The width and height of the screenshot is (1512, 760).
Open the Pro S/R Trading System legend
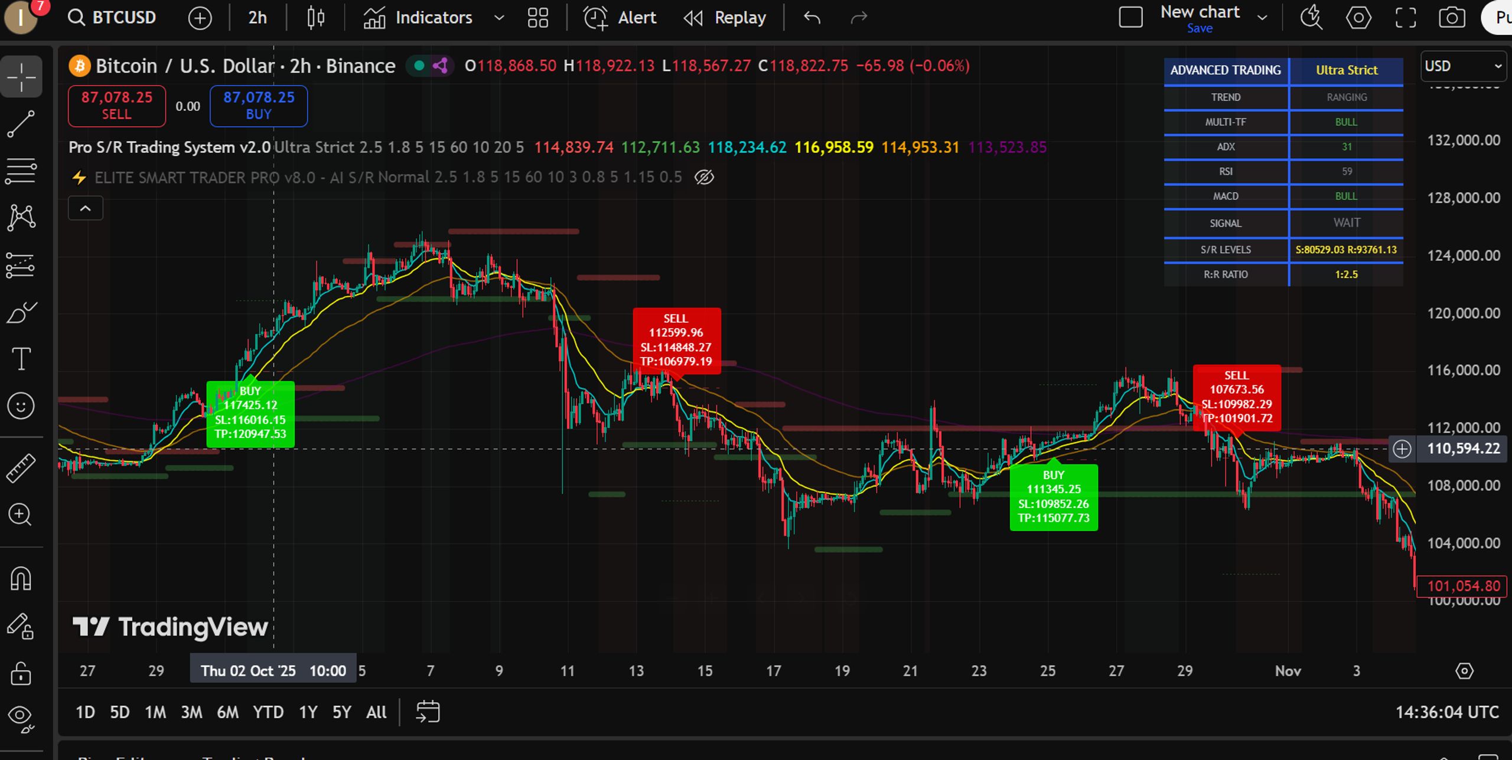(170, 147)
